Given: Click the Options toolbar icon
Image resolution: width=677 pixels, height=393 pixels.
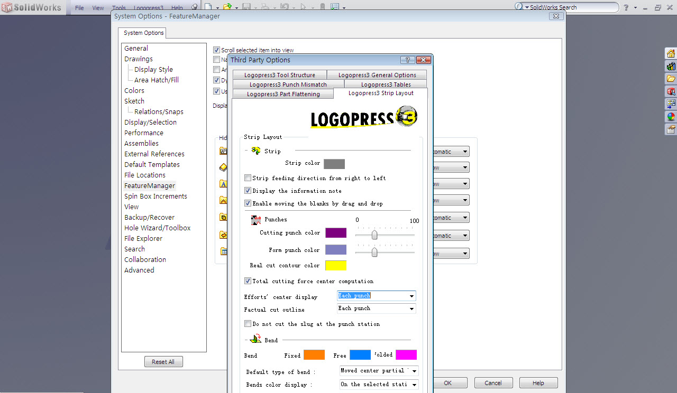Looking at the screenshot, I should (x=335, y=7).
